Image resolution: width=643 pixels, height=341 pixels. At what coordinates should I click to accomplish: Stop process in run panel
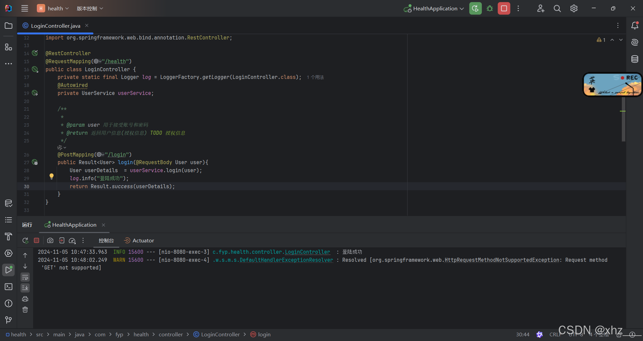coord(37,240)
